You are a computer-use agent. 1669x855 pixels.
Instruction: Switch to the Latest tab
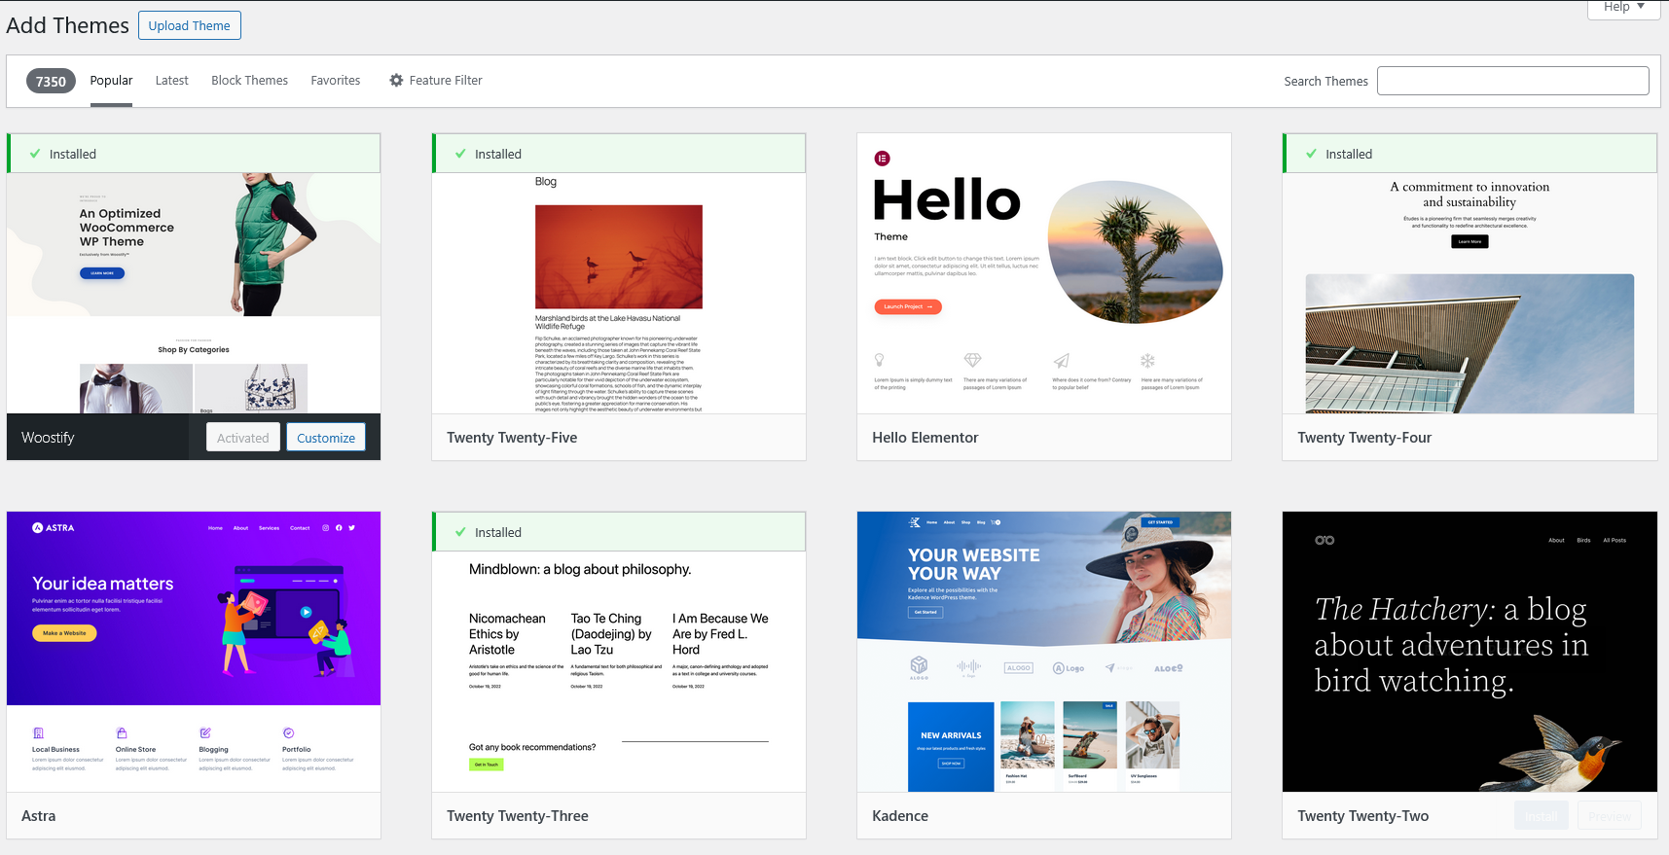(171, 81)
